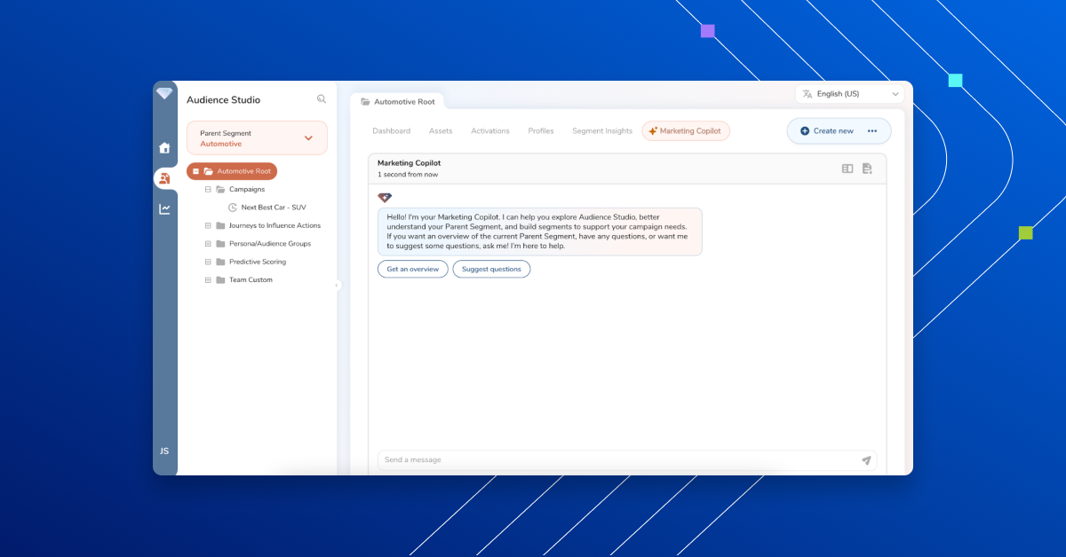Collapse the Campaigns folder
The height and width of the screenshot is (557, 1066).
(x=206, y=189)
